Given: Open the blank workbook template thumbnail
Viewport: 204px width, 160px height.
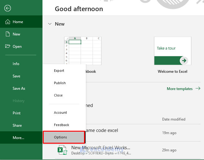Looking at the screenshot, I should click(83, 51).
